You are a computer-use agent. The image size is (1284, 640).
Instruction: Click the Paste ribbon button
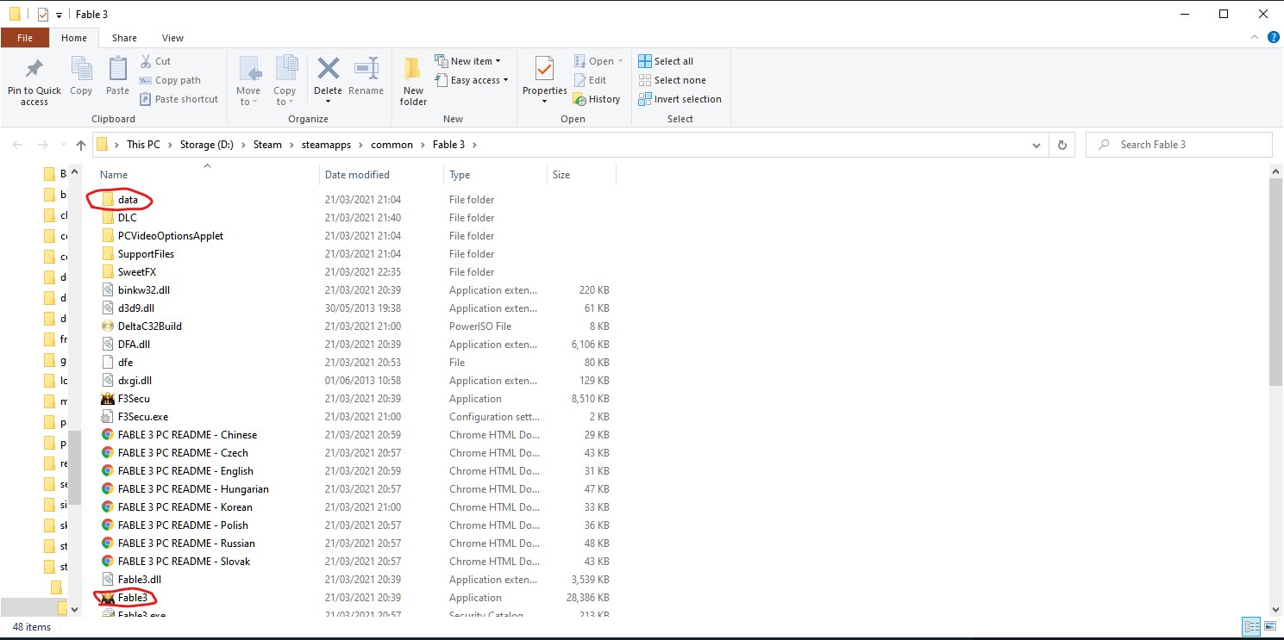point(117,76)
